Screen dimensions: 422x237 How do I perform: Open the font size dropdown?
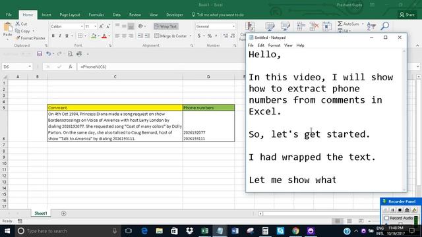pos(95,26)
